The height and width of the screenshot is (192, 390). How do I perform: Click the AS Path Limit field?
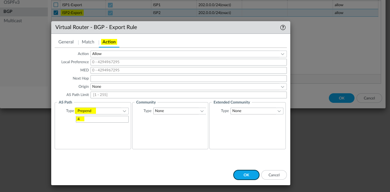(189, 95)
